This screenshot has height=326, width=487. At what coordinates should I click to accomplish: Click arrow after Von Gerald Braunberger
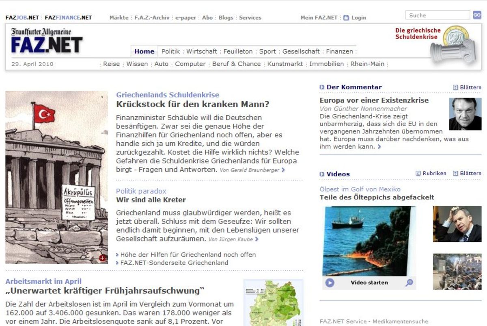[283, 170]
